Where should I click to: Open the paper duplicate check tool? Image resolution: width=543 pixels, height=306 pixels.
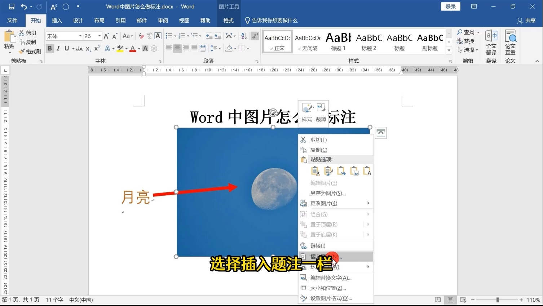510,42
